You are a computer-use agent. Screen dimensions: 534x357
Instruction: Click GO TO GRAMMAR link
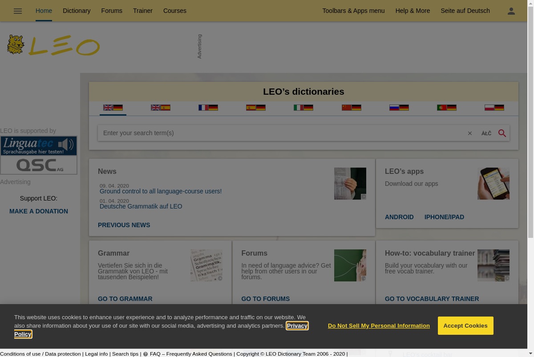point(125,299)
